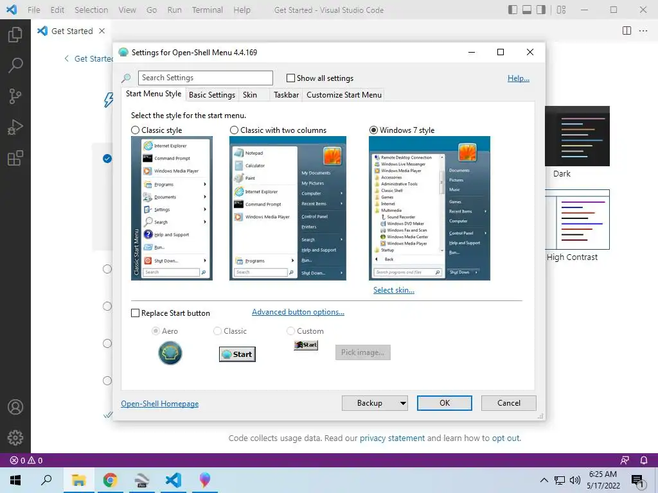Toggle panel layout icon in title bar
The height and width of the screenshot is (493, 658).
[x=527, y=10]
